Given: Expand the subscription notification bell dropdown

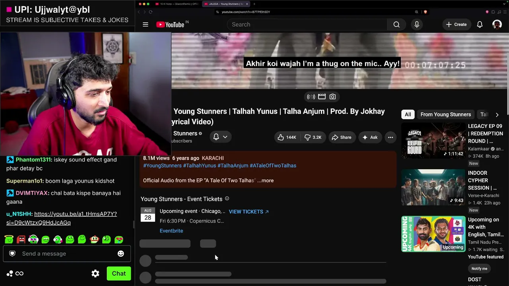Looking at the screenshot, I should tap(220, 137).
